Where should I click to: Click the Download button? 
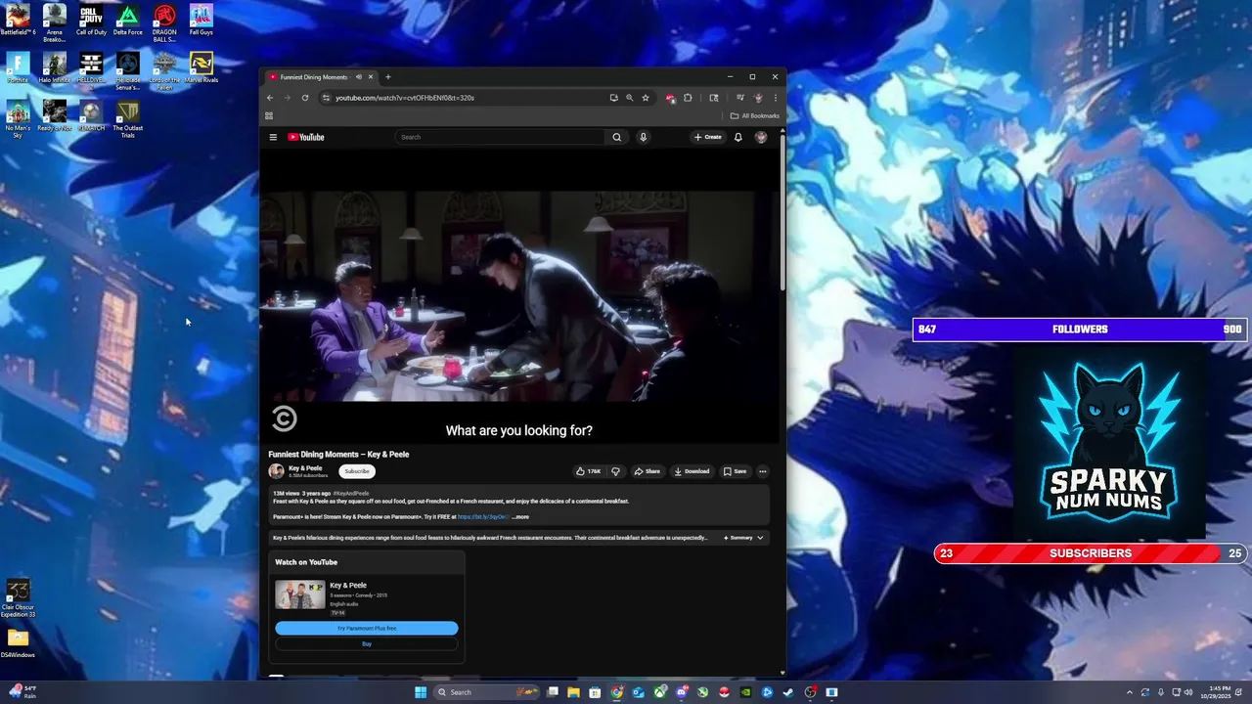692,471
